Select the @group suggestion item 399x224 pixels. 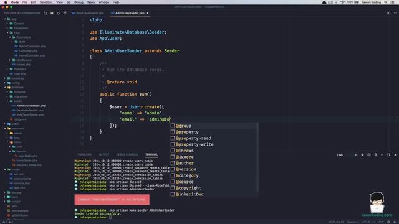(x=214, y=126)
